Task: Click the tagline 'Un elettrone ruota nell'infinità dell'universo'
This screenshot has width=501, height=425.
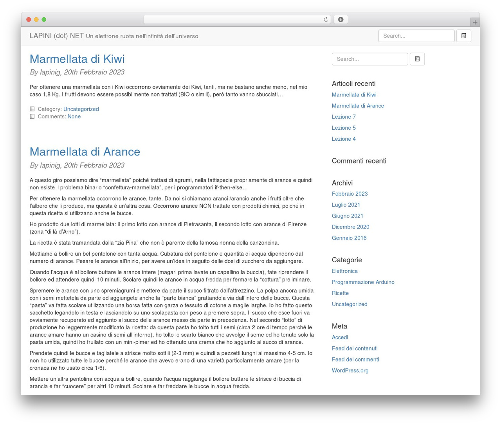Action: [142, 36]
